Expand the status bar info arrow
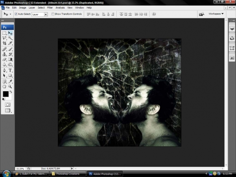 click(x=72, y=169)
